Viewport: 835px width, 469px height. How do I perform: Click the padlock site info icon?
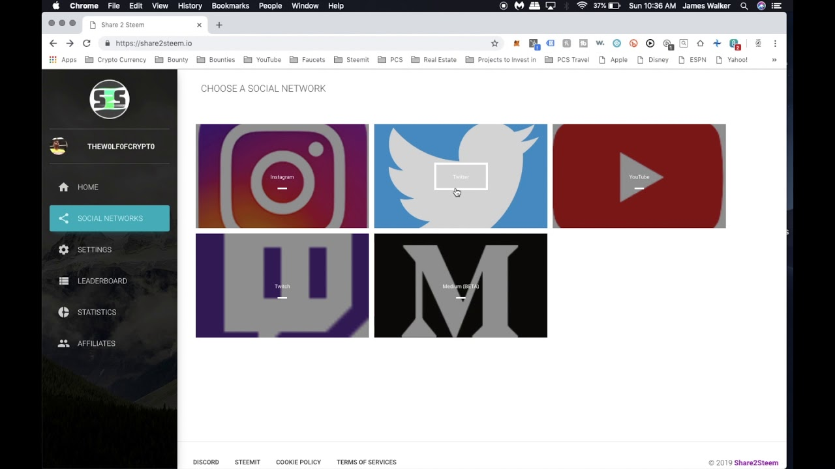click(108, 43)
